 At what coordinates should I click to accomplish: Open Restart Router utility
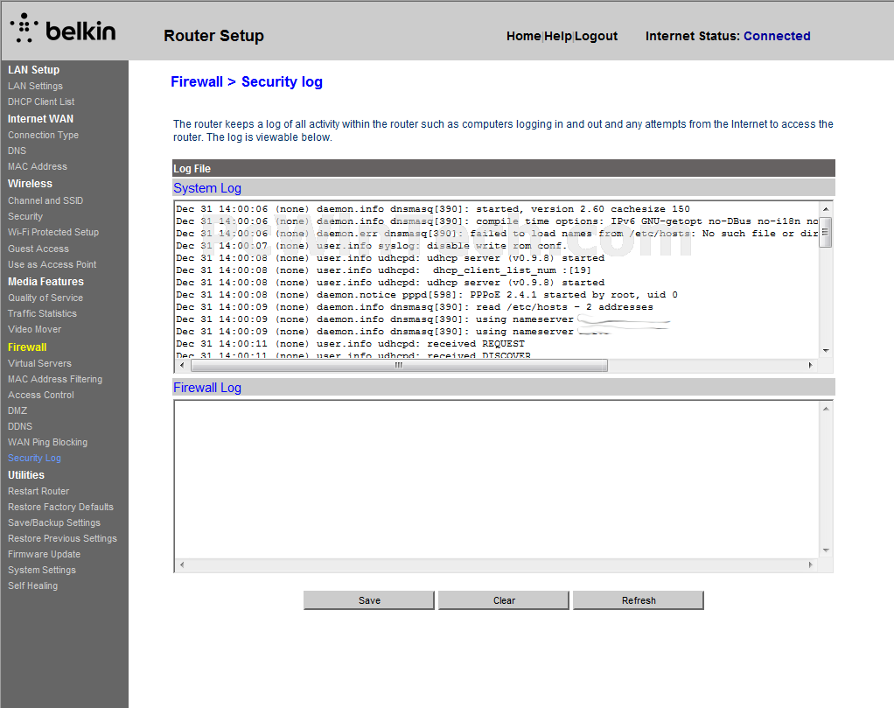pos(38,491)
